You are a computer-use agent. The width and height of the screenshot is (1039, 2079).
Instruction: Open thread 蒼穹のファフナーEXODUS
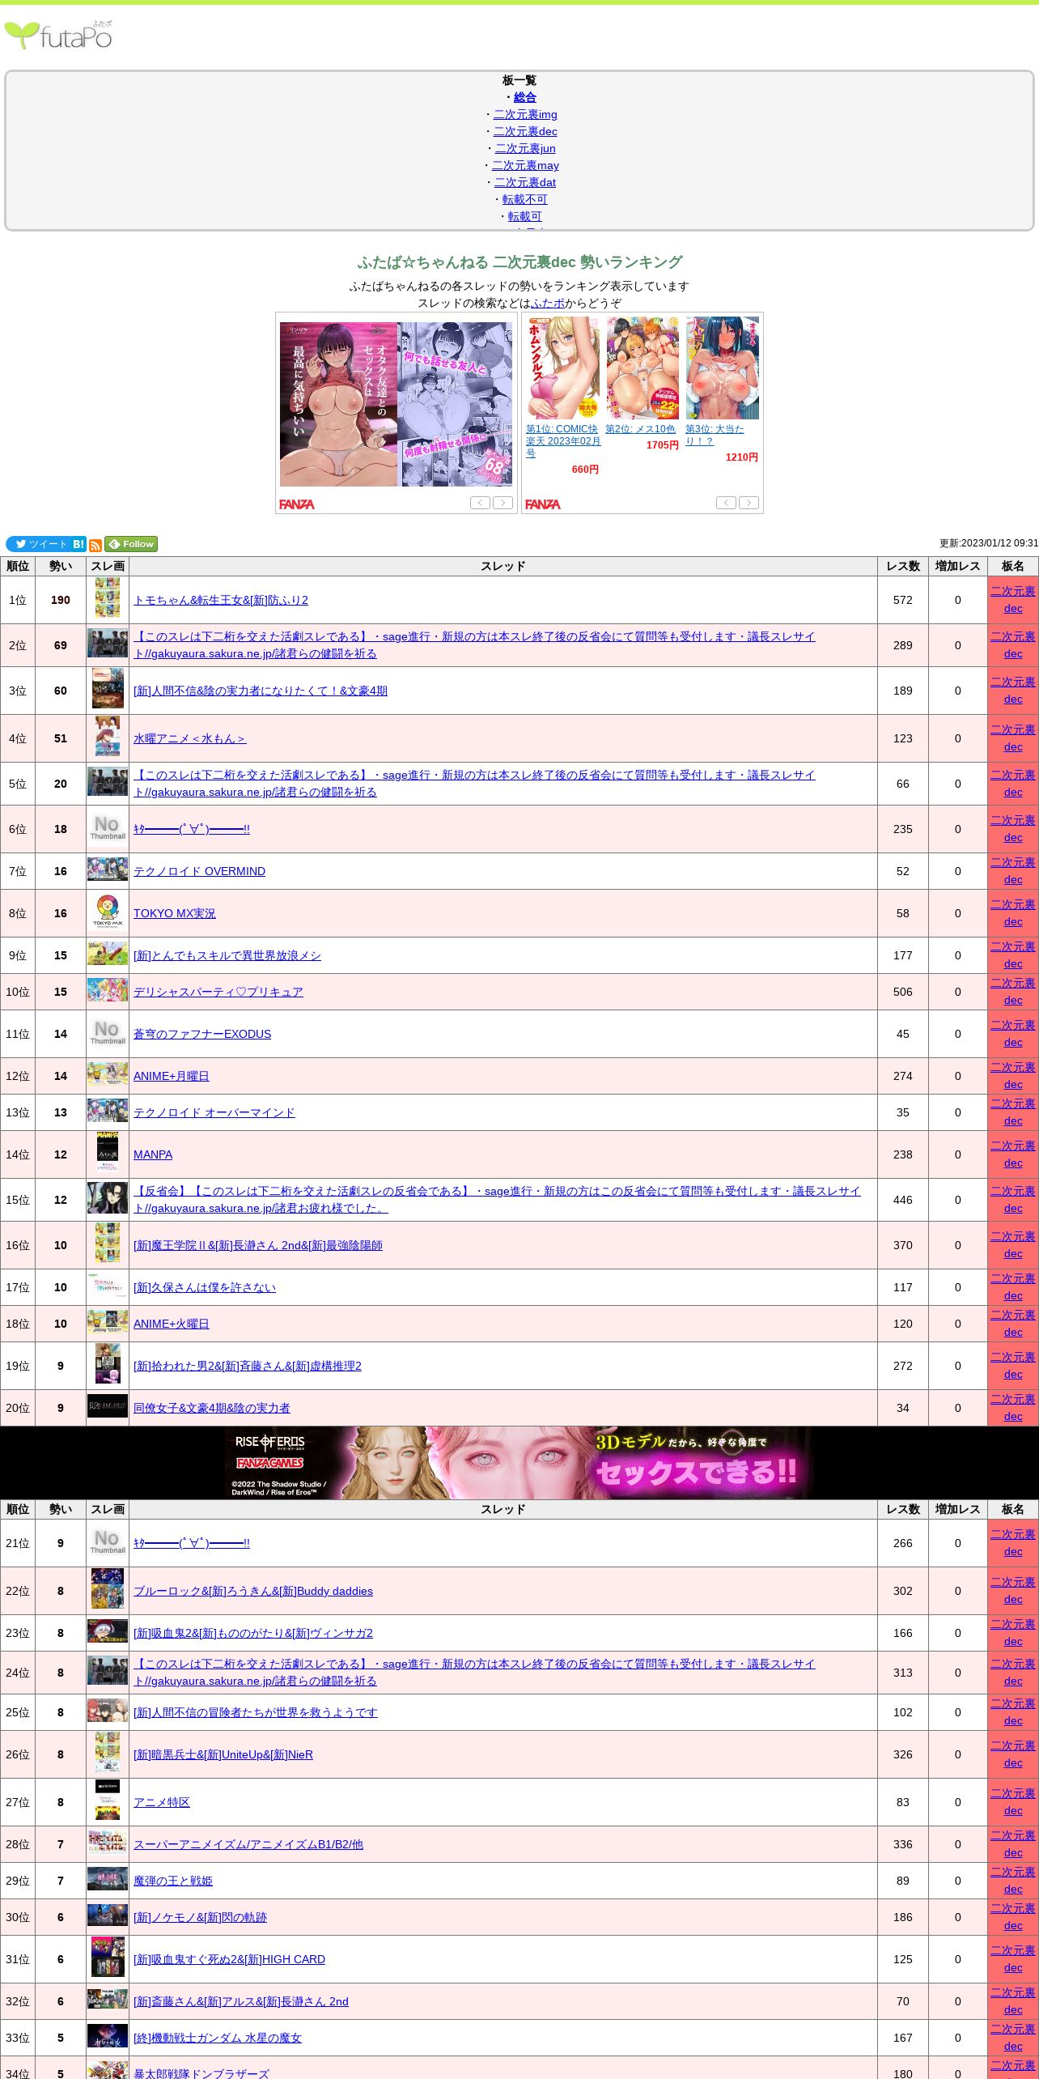point(202,1034)
